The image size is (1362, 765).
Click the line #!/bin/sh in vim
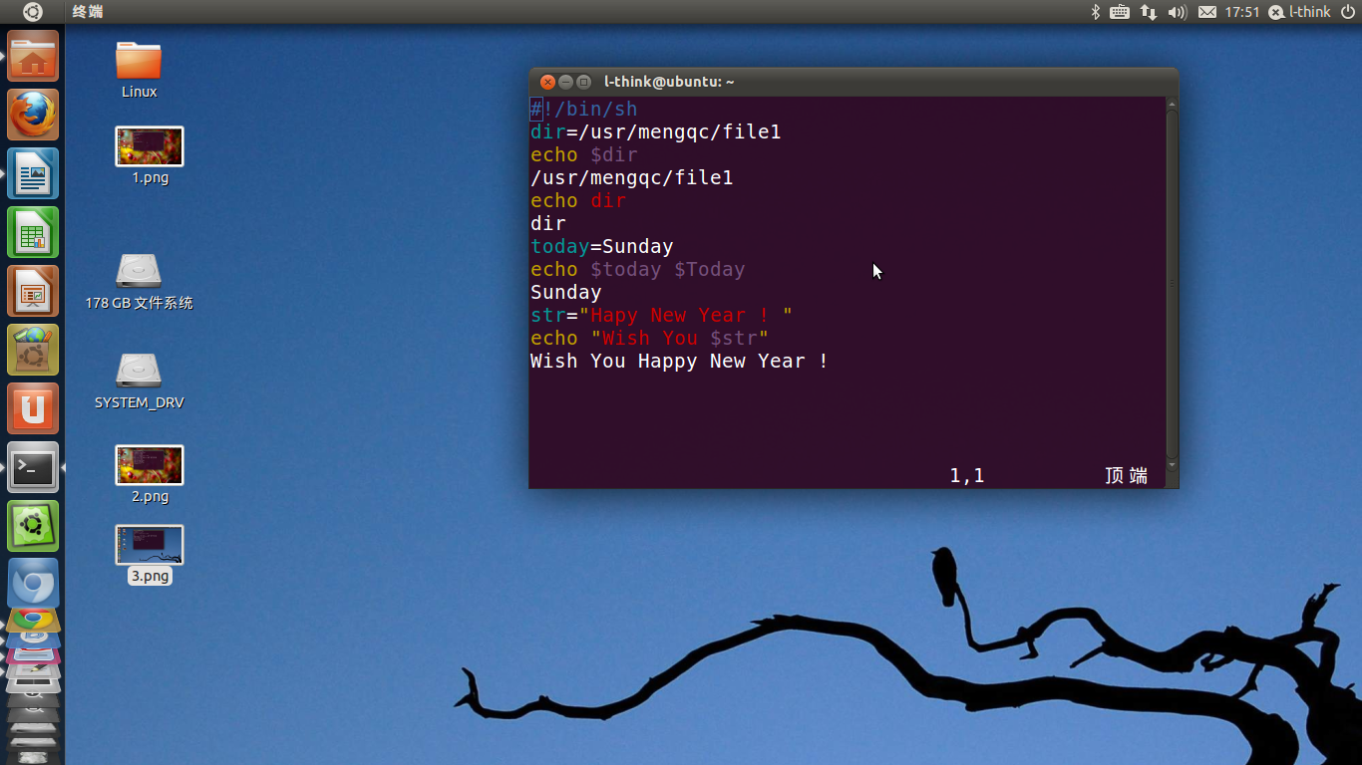[583, 109]
